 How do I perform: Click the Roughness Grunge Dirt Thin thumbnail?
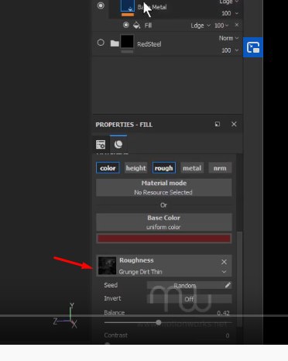pyautogui.click(x=107, y=266)
